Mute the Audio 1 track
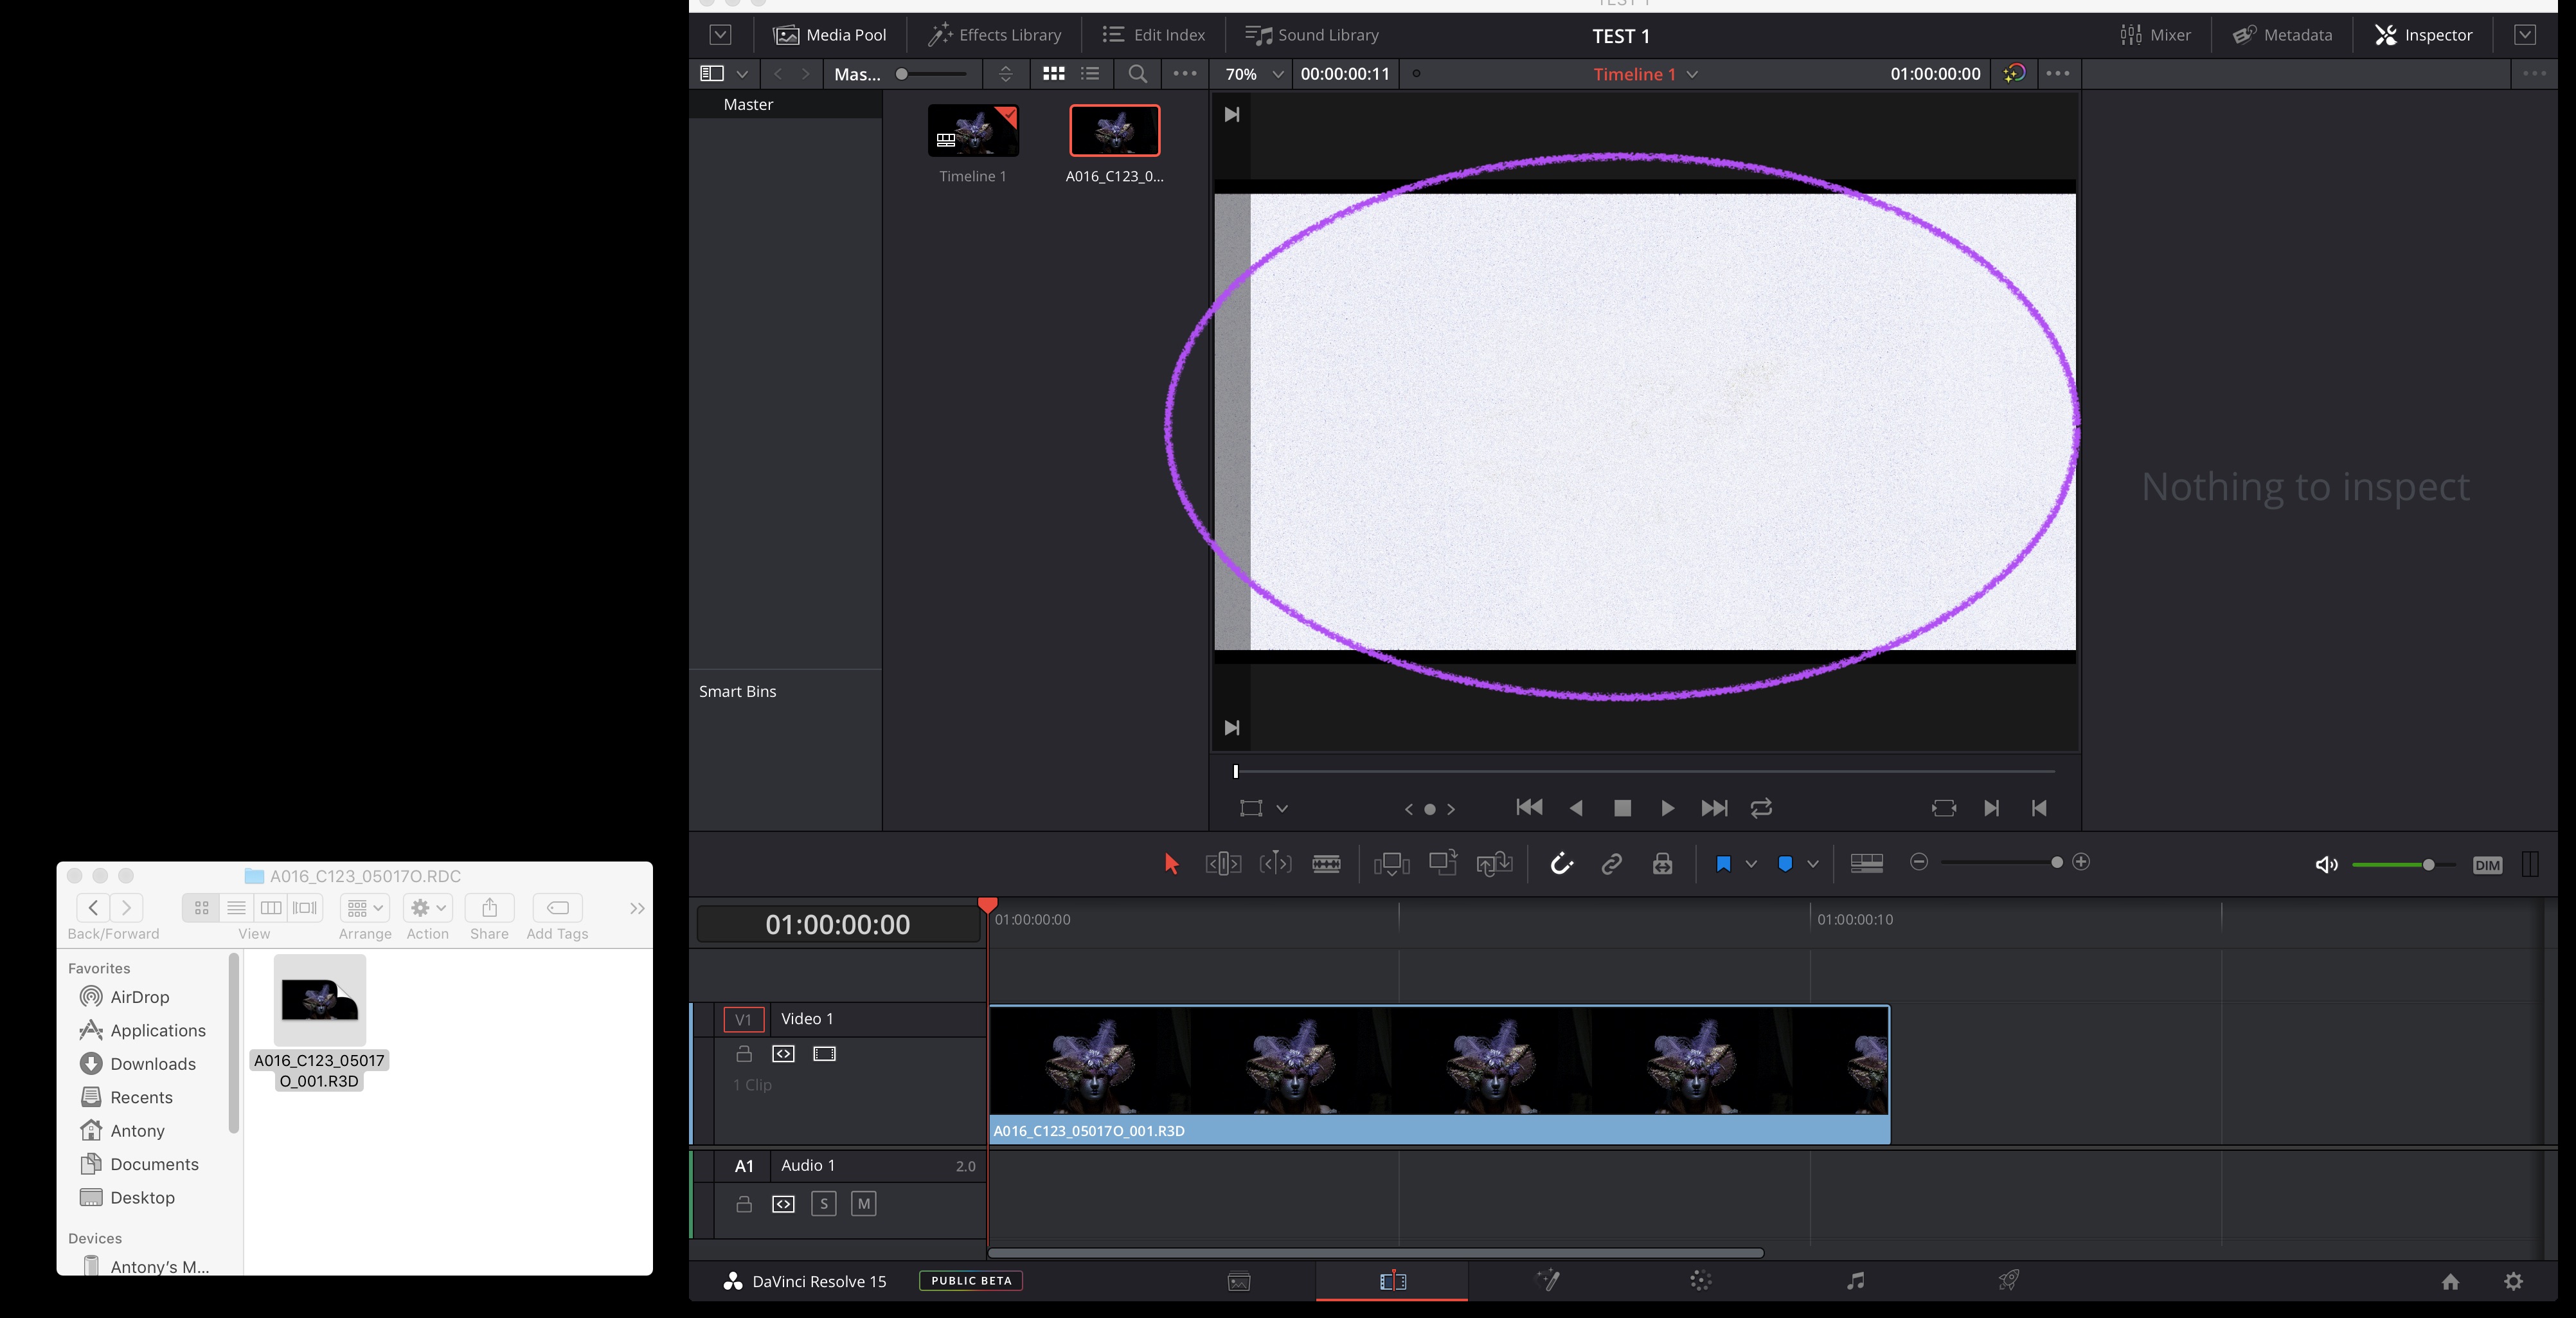 click(x=864, y=1204)
